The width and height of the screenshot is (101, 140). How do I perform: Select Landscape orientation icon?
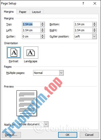click(x=31, y=52)
